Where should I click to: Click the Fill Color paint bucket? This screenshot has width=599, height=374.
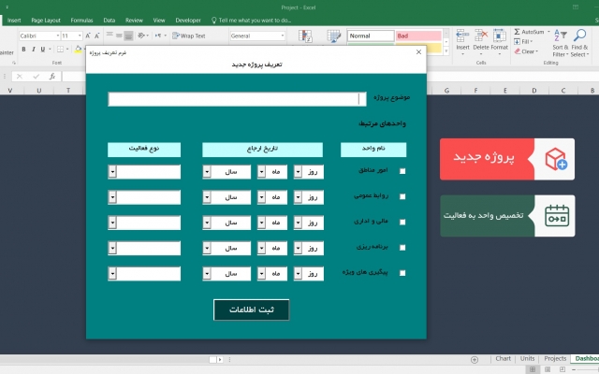(x=78, y=50)
